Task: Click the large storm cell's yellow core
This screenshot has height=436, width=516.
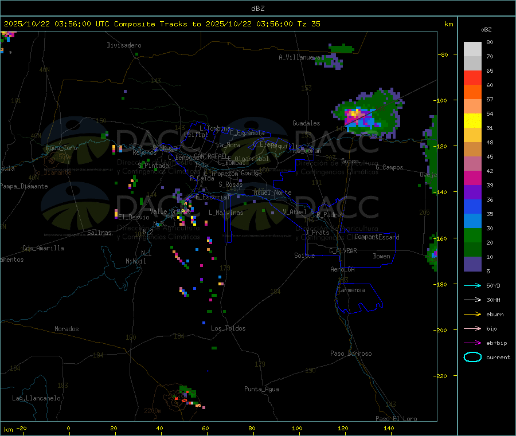Action: coord(355,114)
